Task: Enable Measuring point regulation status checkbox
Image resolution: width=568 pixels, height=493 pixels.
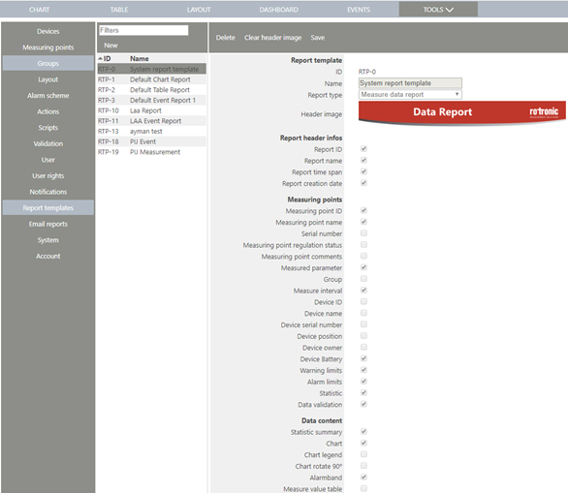Action: [x=363, y=245]
